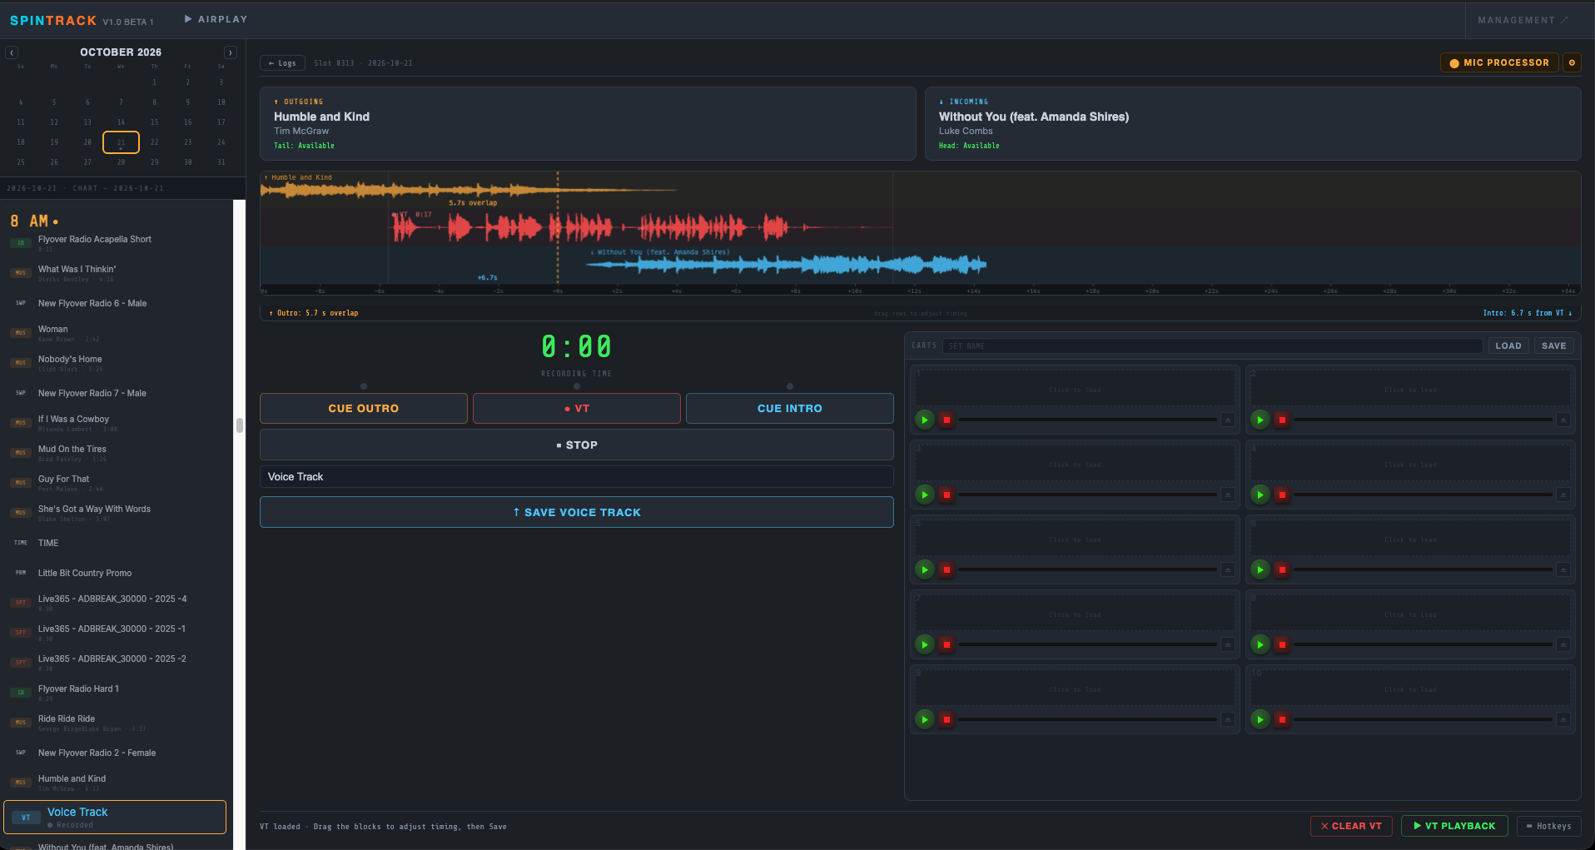Click cart 6 load slot

[1410, 539]
